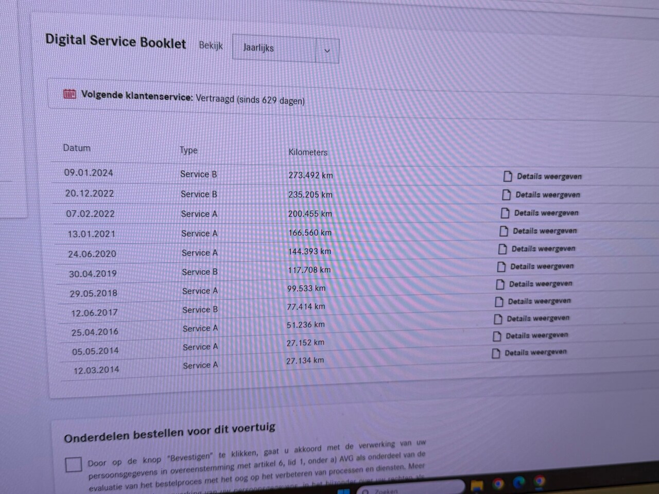Click document icon for 24.06.2020 service row
The image size is (659, 494).
pos(502,249)
